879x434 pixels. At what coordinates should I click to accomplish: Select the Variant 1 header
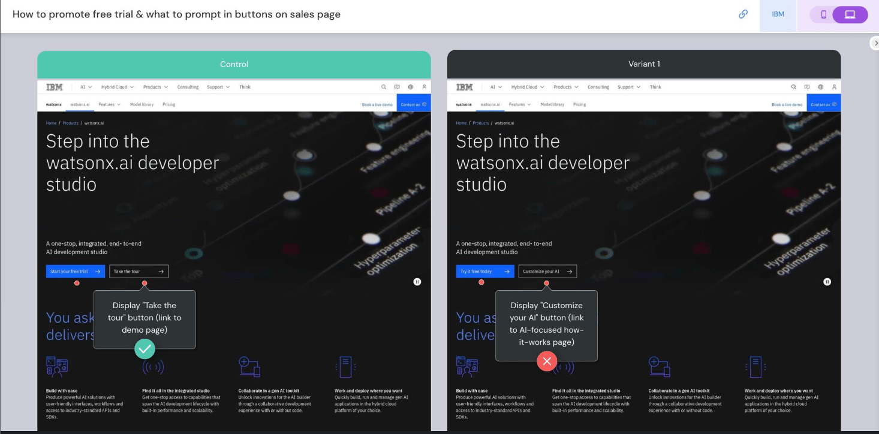point(644,64)
